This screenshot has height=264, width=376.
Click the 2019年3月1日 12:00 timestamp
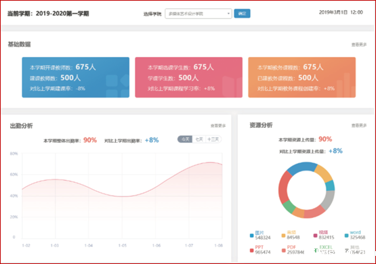point(341,12)
